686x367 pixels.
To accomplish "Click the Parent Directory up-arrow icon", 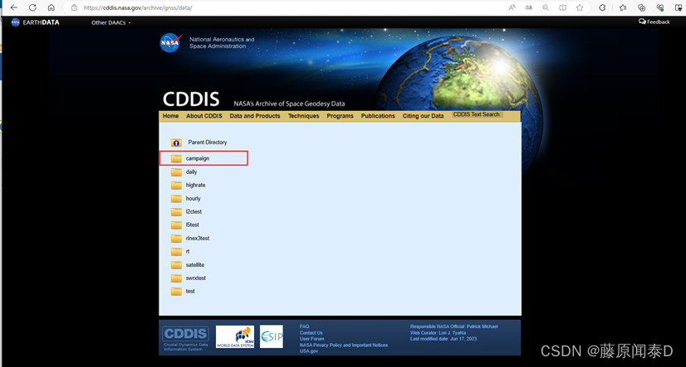I will (x=176, y=142).
